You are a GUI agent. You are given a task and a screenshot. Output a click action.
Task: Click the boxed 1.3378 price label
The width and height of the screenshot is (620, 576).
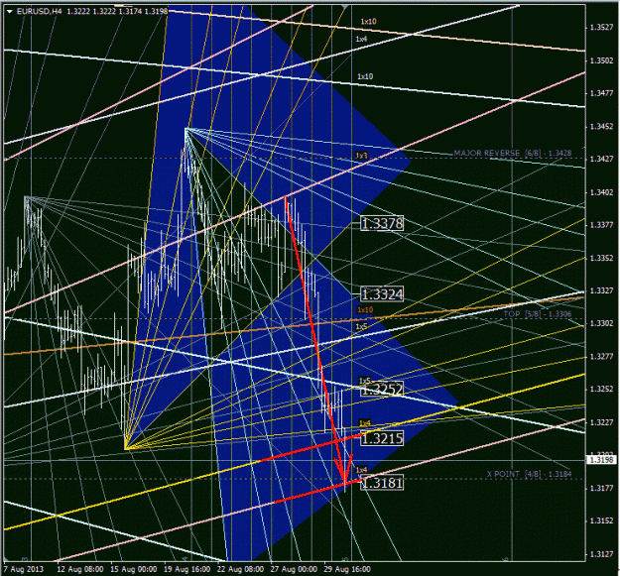coord(382,224)
